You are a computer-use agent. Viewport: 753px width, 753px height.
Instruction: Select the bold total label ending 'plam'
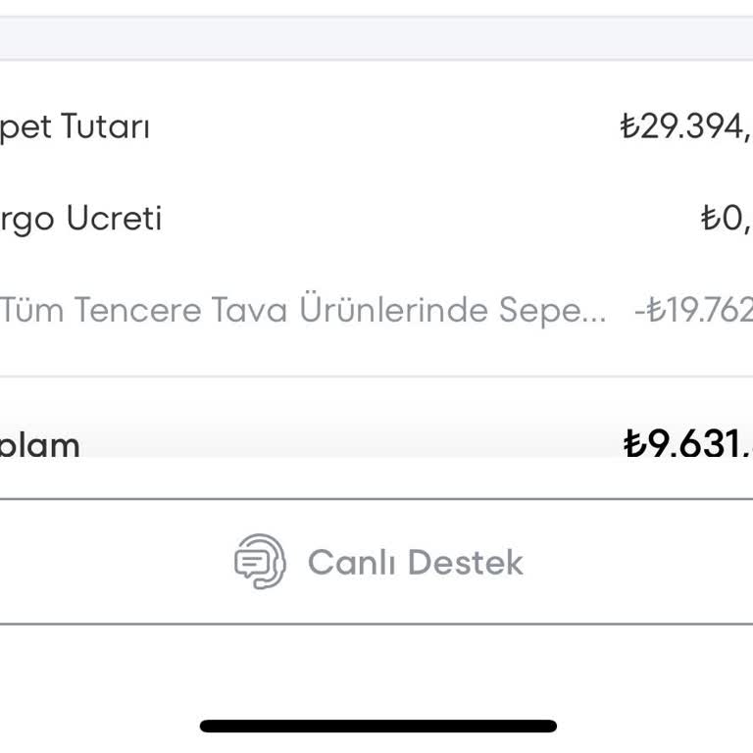(x=39, y=444)
